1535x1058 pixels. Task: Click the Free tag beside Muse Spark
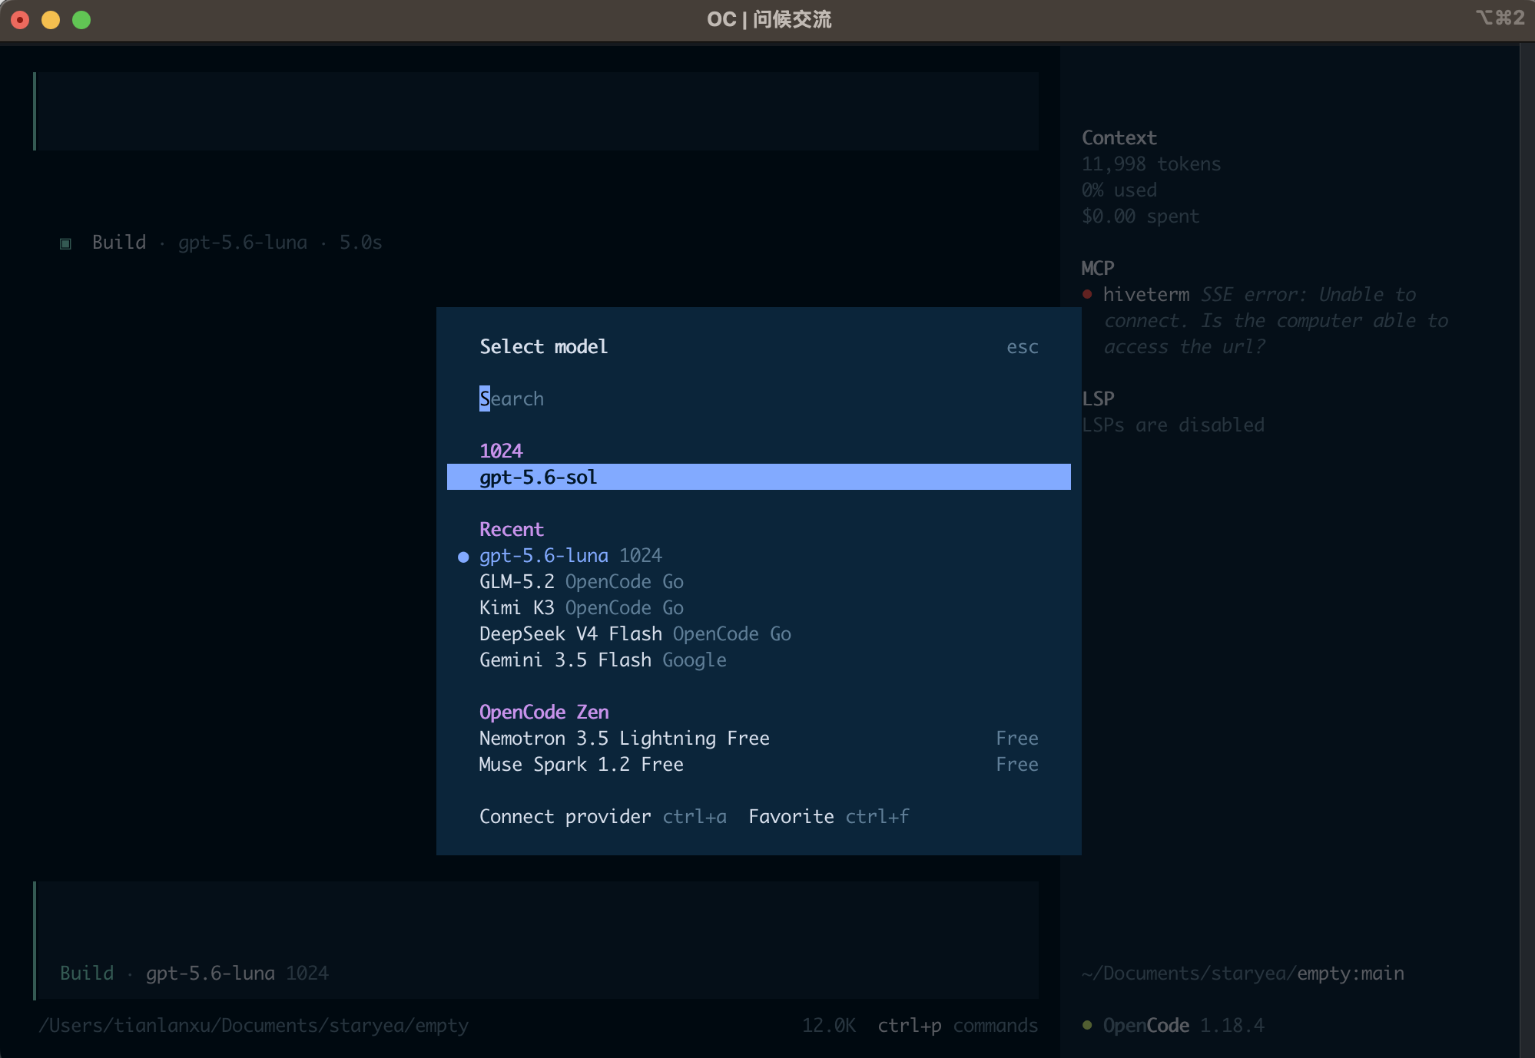point(1017,764)
